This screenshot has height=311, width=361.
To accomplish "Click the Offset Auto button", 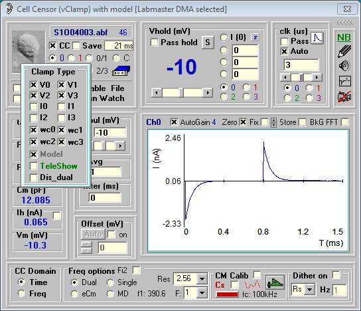I will tap(94, 235).
